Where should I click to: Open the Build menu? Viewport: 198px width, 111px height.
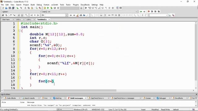(32, 5)
